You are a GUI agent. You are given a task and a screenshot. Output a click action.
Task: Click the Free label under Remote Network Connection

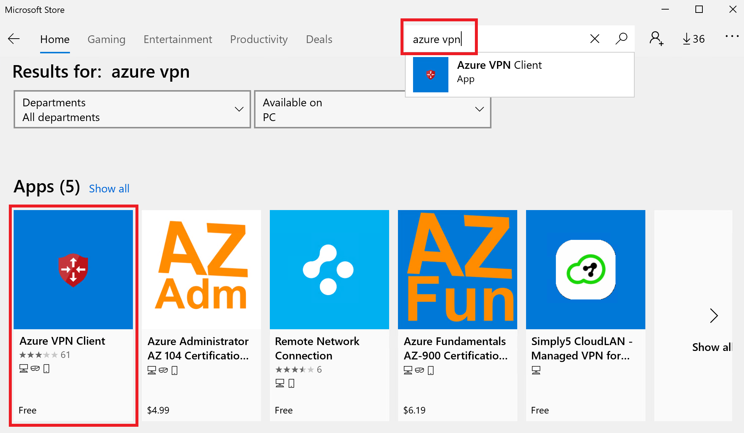pos(284,410)
